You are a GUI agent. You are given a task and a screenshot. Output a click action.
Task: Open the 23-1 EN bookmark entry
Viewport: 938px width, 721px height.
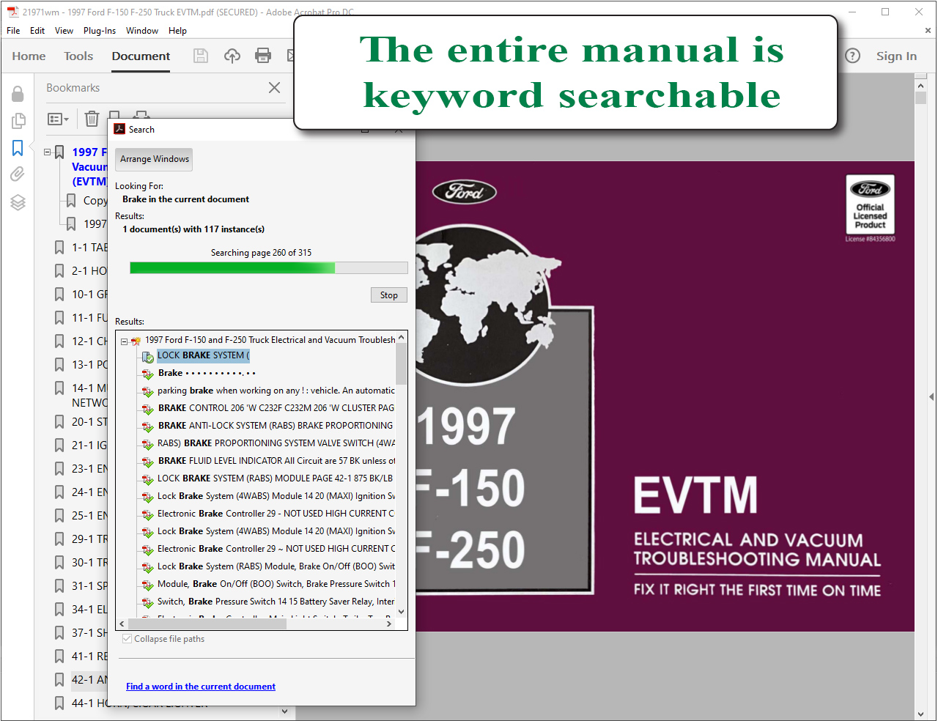tap(89, 469)
